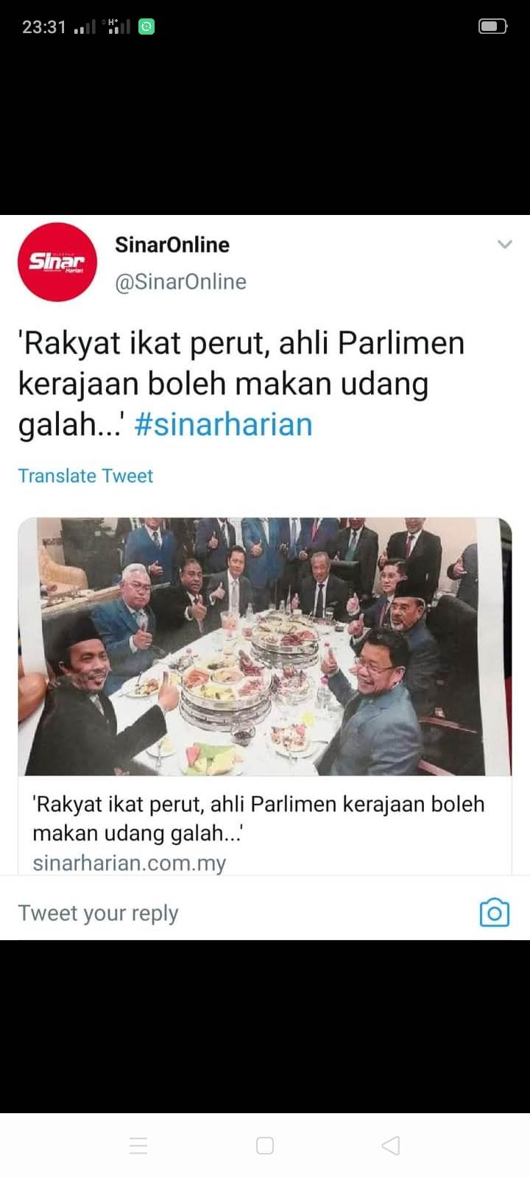Tap the Android home square button
The height and width of the screenshot is (1178, 530).
(265, 1146)
